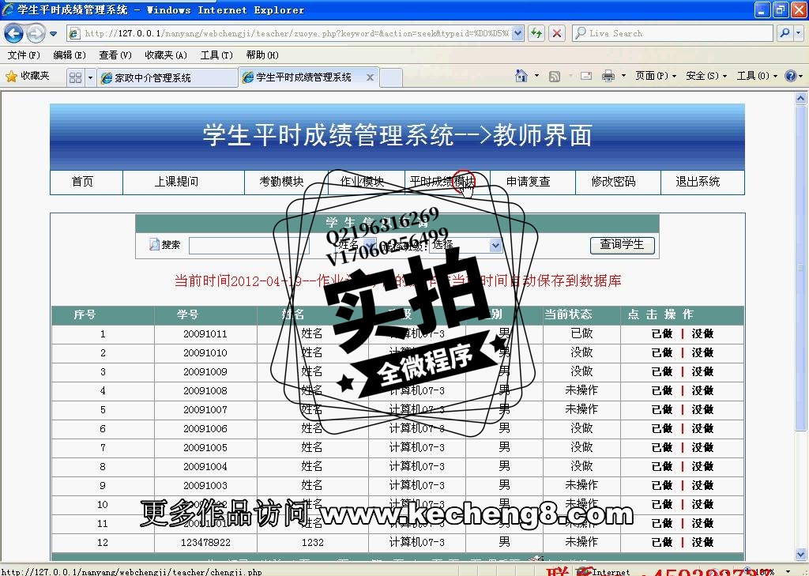Mark student 20091005 as 已做
Viewport: 809px width, 576px height.
click(x=662, y=447)
